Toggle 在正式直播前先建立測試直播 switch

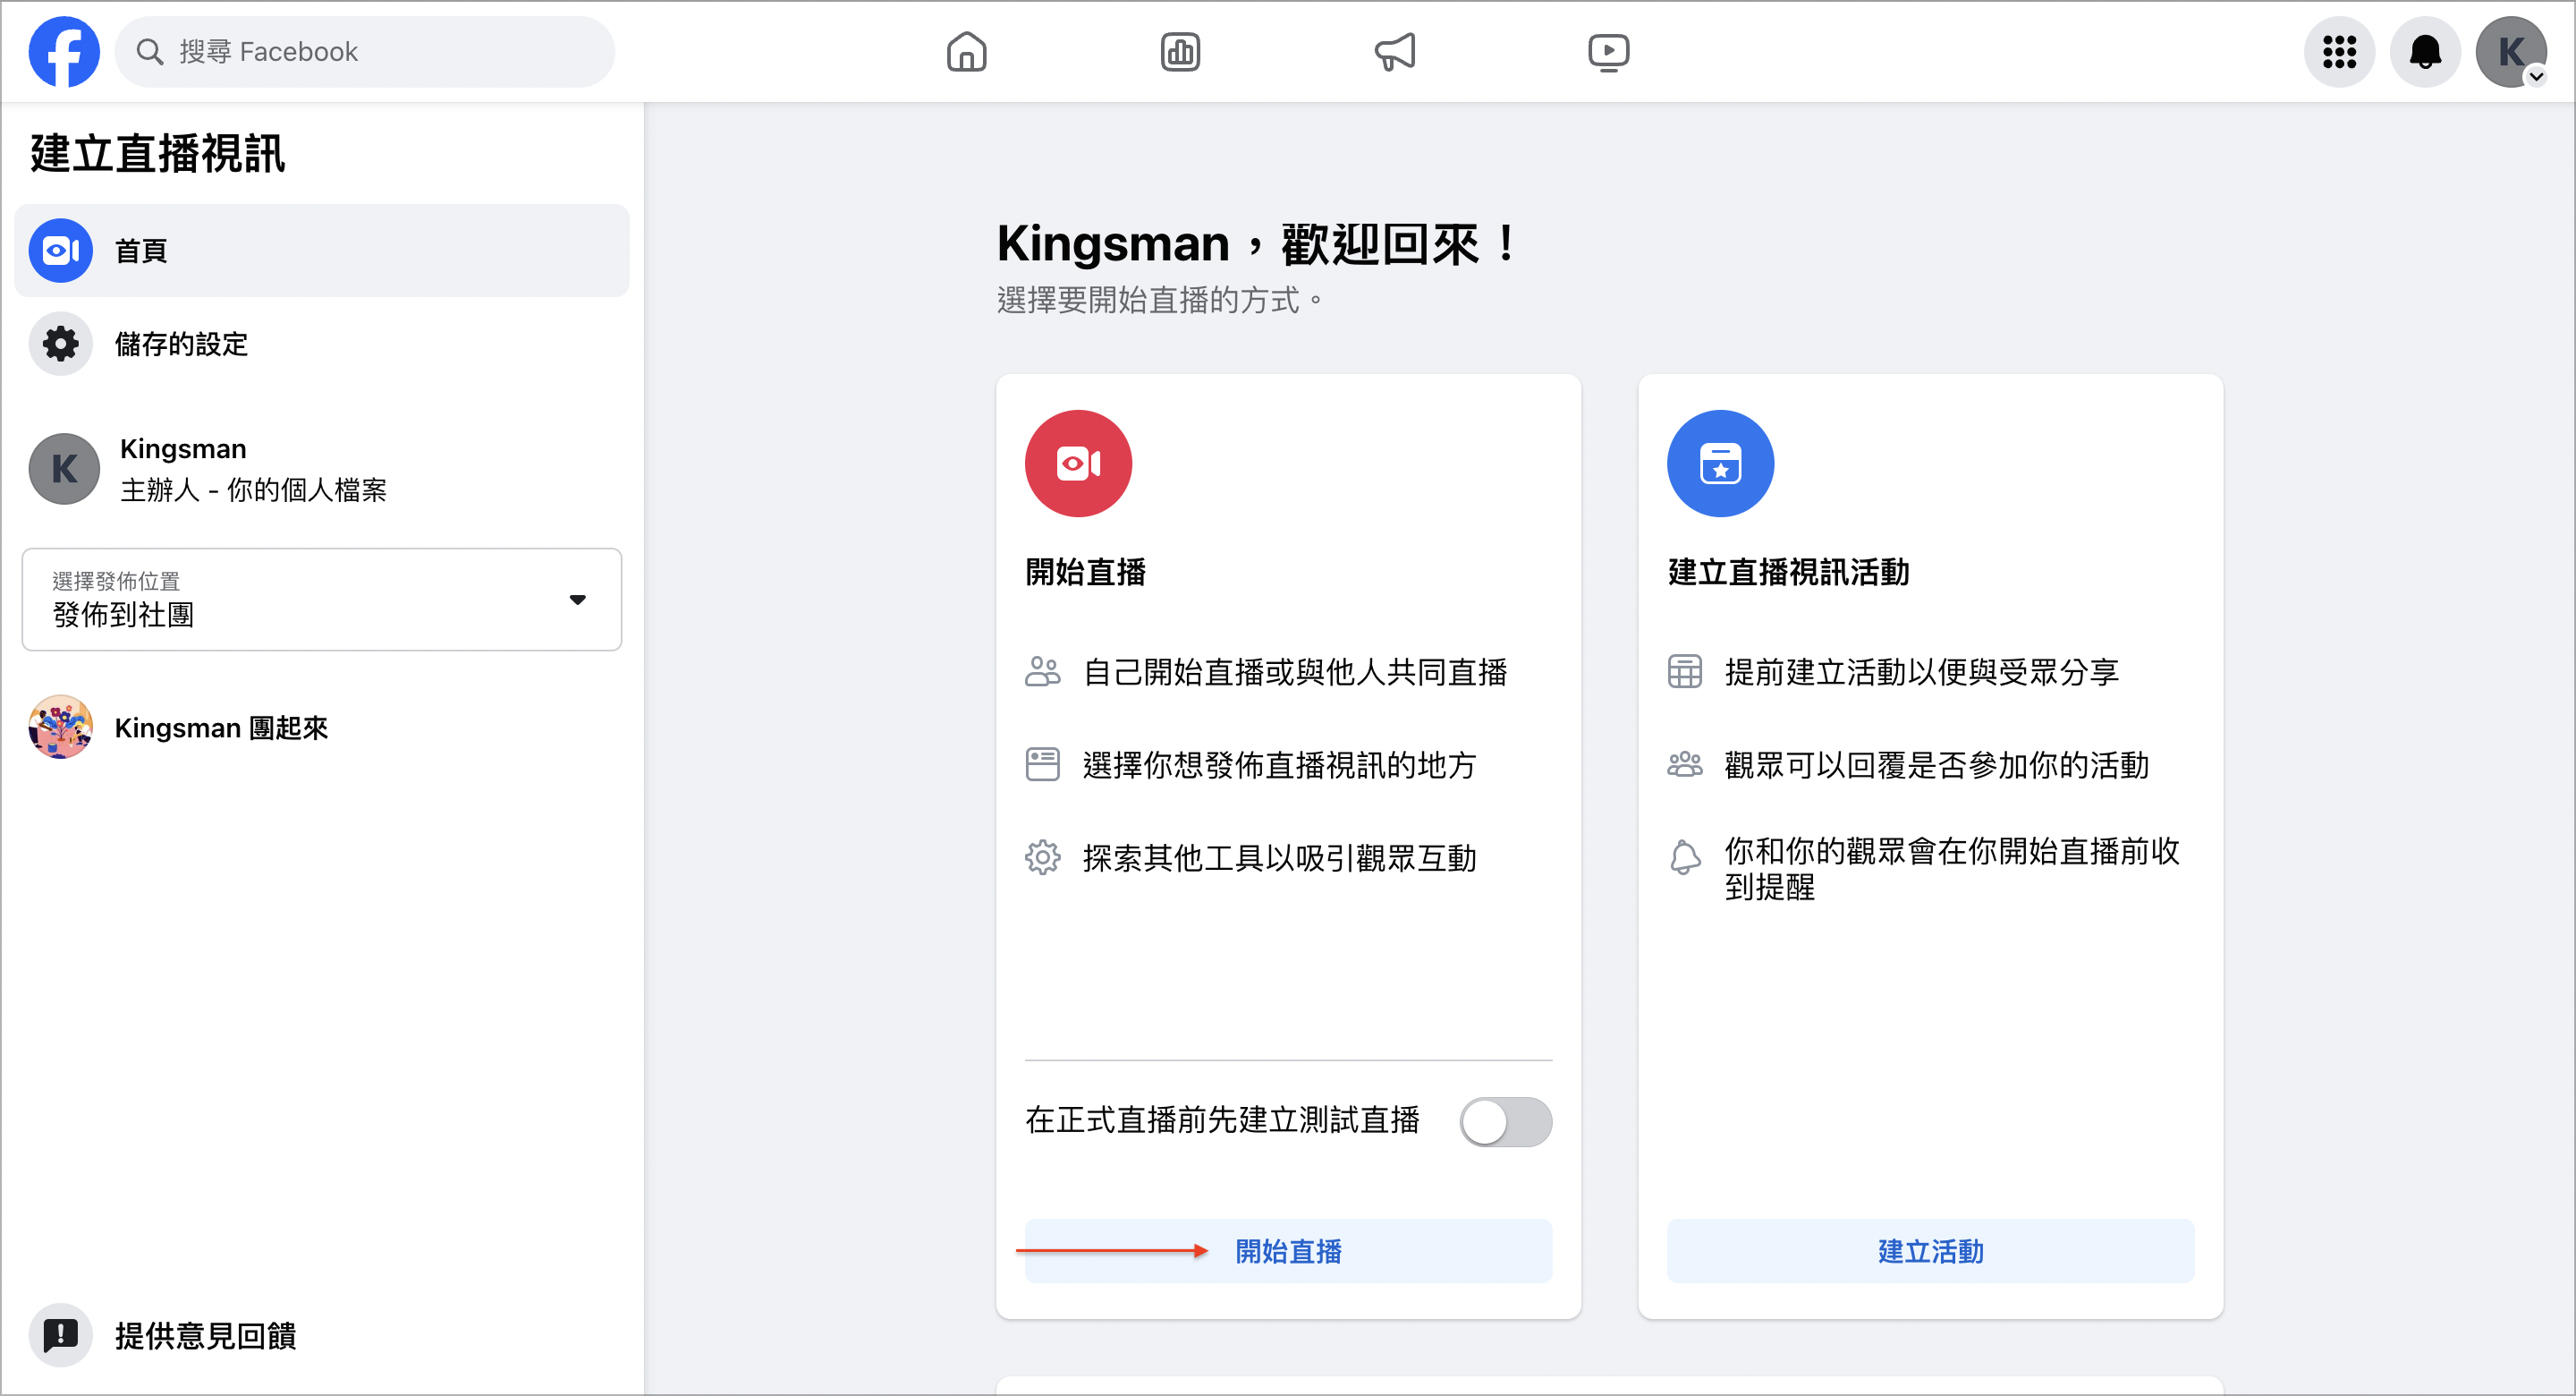[1505, 1122]
